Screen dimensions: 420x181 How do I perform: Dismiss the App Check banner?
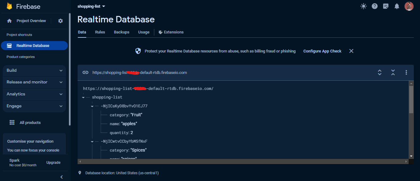click(x=351, y=51)
